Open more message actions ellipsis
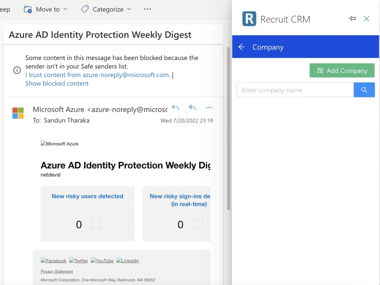The image size is (380, 285). coord(209,108)
